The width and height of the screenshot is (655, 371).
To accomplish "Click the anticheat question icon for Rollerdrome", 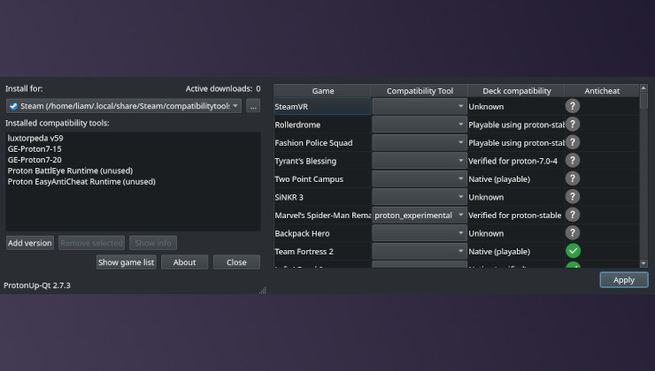I will pyautogui.click(x=573, y=125).
